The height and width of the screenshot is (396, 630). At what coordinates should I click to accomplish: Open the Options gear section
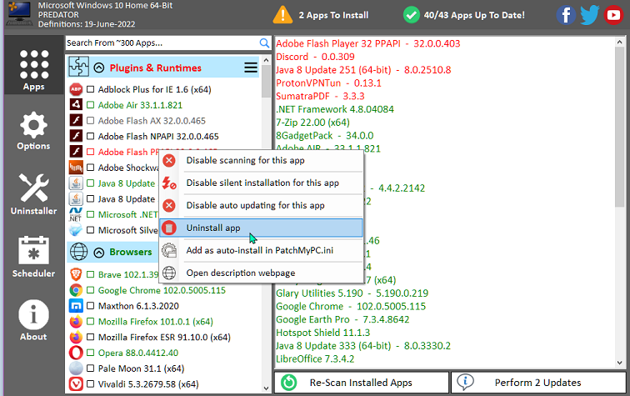(x=33, y=131)
